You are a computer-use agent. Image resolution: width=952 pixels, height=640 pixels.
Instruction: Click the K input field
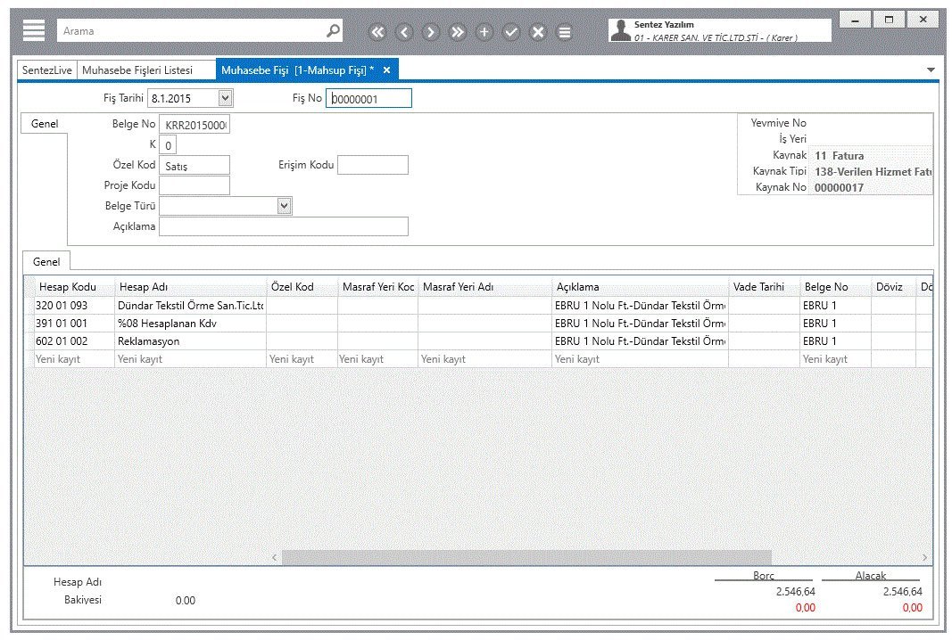coord(168,145)
